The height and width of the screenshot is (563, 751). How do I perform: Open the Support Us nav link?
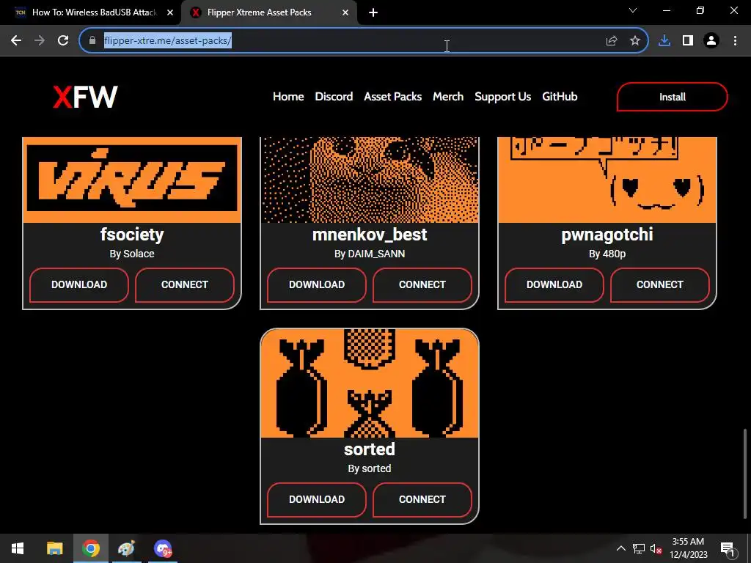(x=503, y=97)
